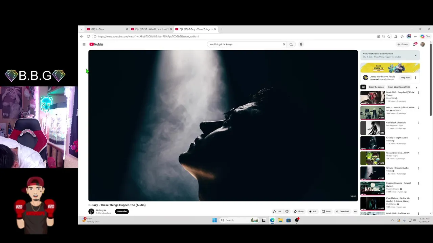This screenshot has height=243, width=433.
Task: Open split screen icon in address bar
Action: pyautogui.click(x=378, y=36)
